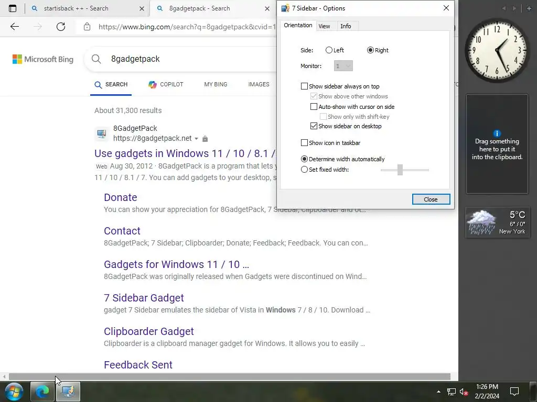Open the Windows Start orb
The height and width of the screenshot is (402, 537).
click(14, 392)
